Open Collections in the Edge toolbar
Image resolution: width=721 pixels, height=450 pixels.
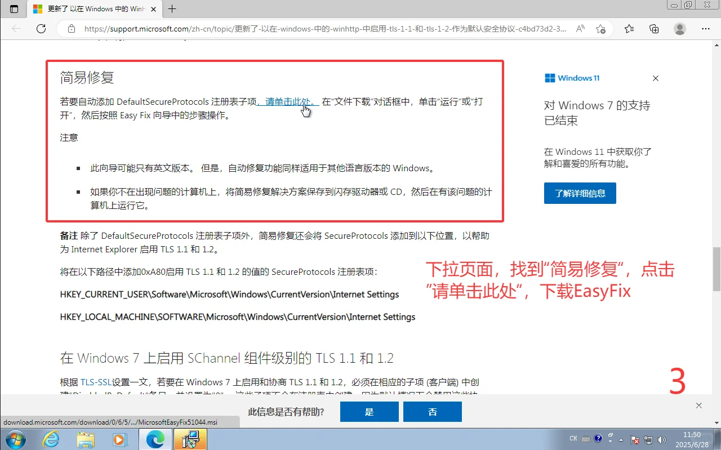653,28
